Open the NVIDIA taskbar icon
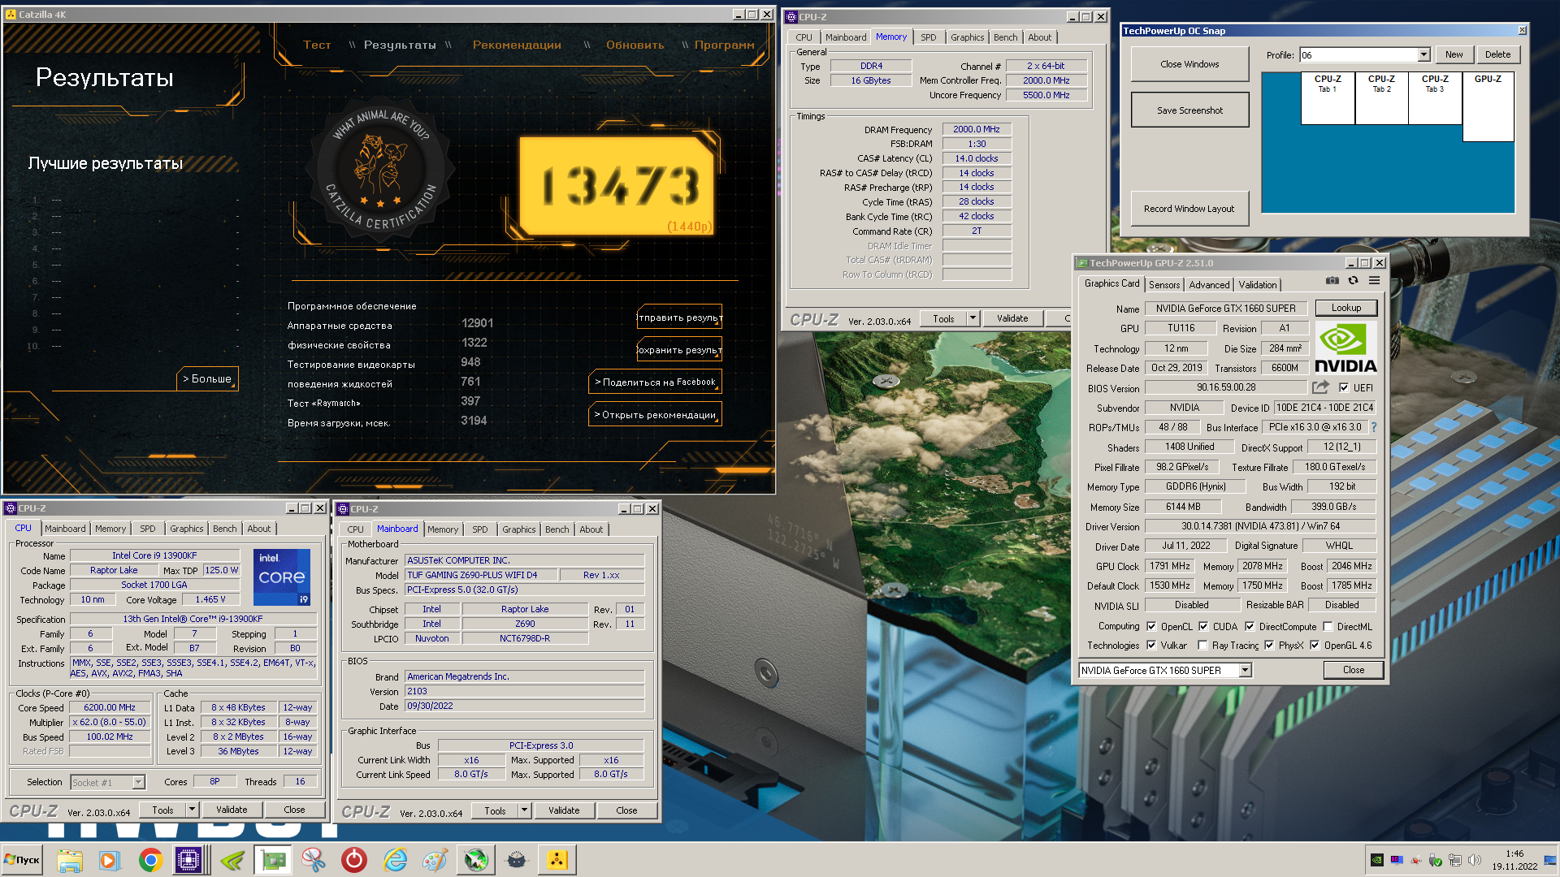Viewport: 1560px width, 877px height. click(x=232, y=860)
